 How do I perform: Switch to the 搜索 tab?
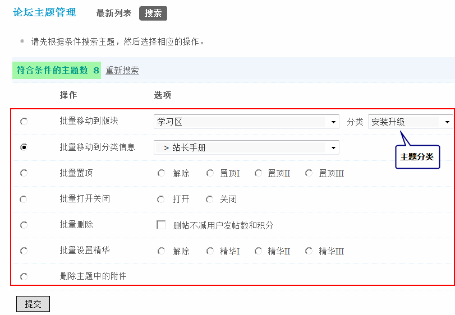[153, 13]
